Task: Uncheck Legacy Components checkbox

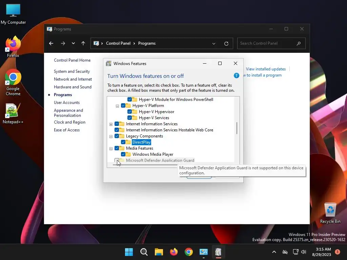Action: (117, 136)
